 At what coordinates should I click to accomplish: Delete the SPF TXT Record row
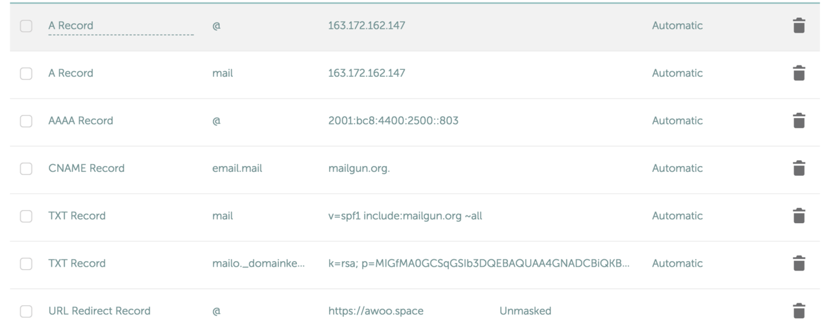coord(799,215)
